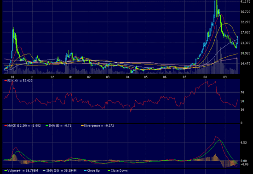The width and height of the screenshot is (253, 174).
Task: Click month 11 on the time axis
Action: click(32, 77)
